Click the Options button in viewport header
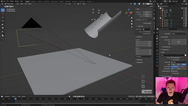 151,6
